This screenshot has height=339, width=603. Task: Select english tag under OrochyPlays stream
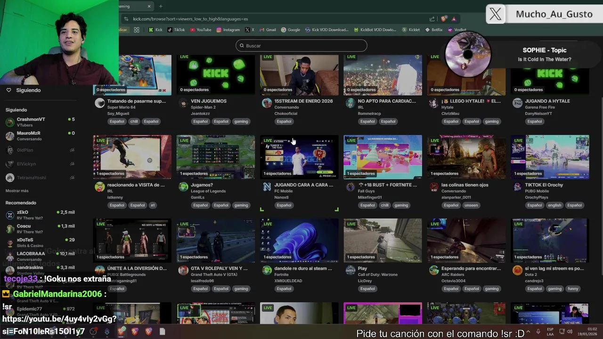554,205
